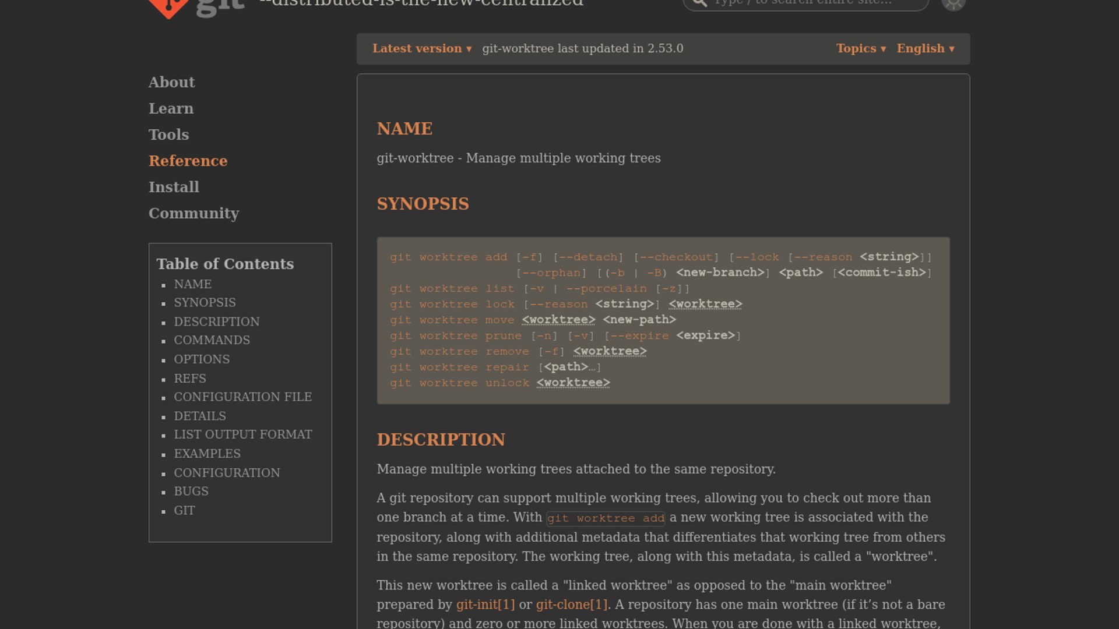Jump to BUGS in Table of Contents
The height and width of the screenshot is (629, 1119).
191,491
